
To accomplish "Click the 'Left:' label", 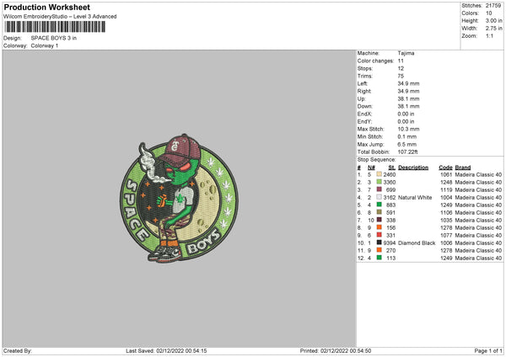I will tap(363, 83).
